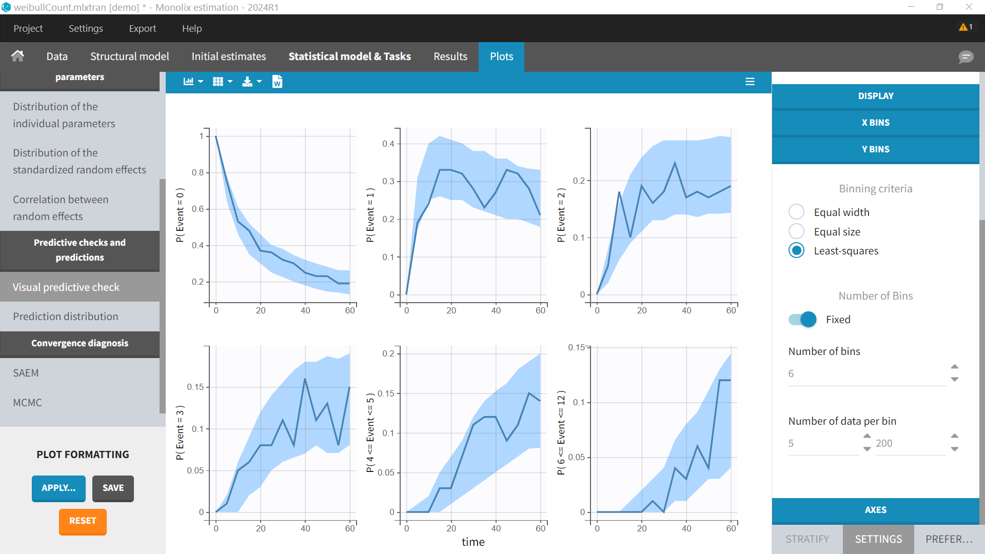
Task: Open the Results tab
Action: click(x=450, y=56)
